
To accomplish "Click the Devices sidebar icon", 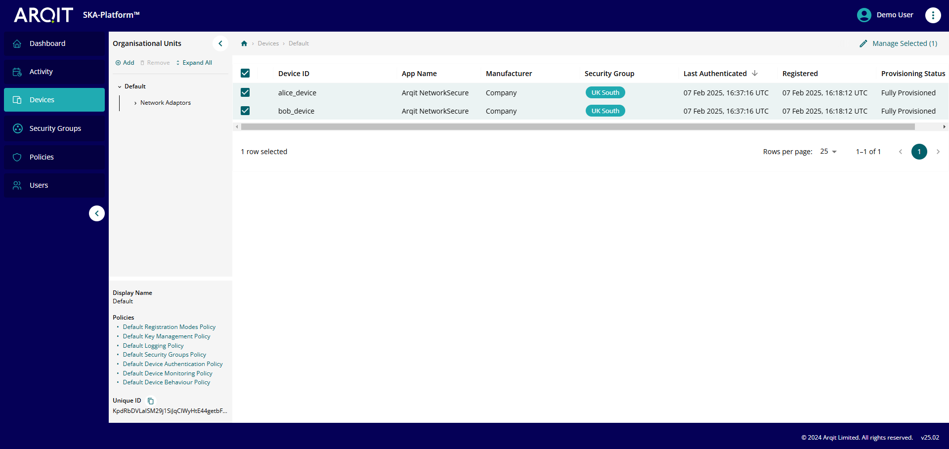I will click(x=17, y=100).
